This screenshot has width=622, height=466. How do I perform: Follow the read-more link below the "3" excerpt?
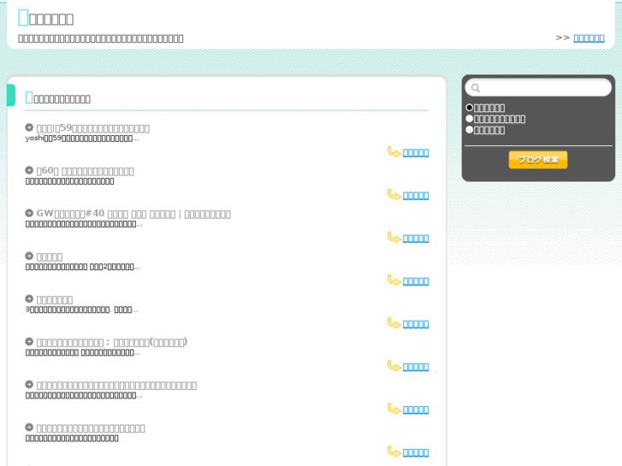coord(415,324)
